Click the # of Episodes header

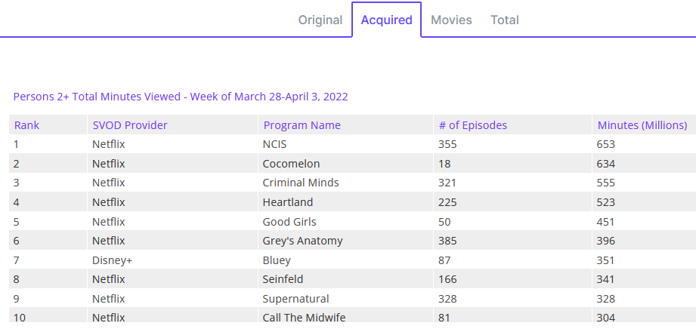pos(472,125)
